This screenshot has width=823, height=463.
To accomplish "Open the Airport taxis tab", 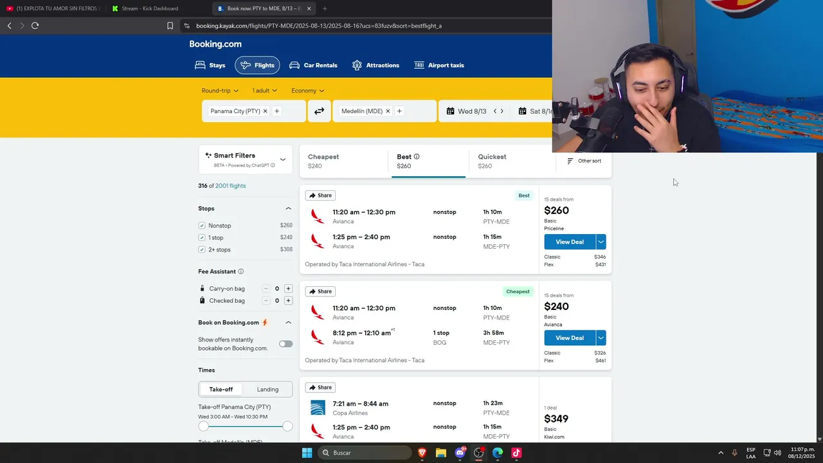I will (439, 65).
